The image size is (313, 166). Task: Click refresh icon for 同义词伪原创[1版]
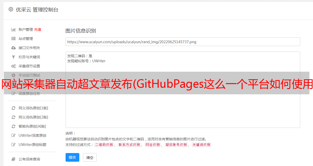[x=14, y=108]
